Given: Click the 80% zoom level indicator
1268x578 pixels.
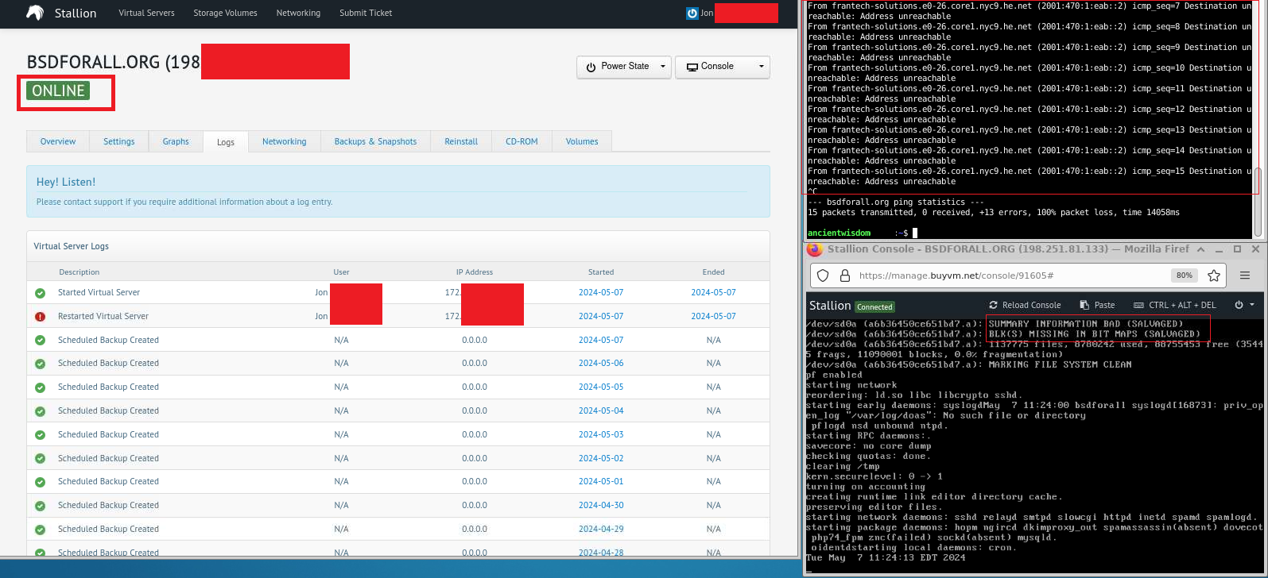Looking at the screenshot, I should 1184,276.
